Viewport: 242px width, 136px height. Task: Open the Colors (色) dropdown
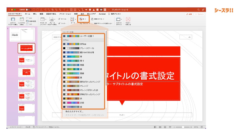[83, 19]
